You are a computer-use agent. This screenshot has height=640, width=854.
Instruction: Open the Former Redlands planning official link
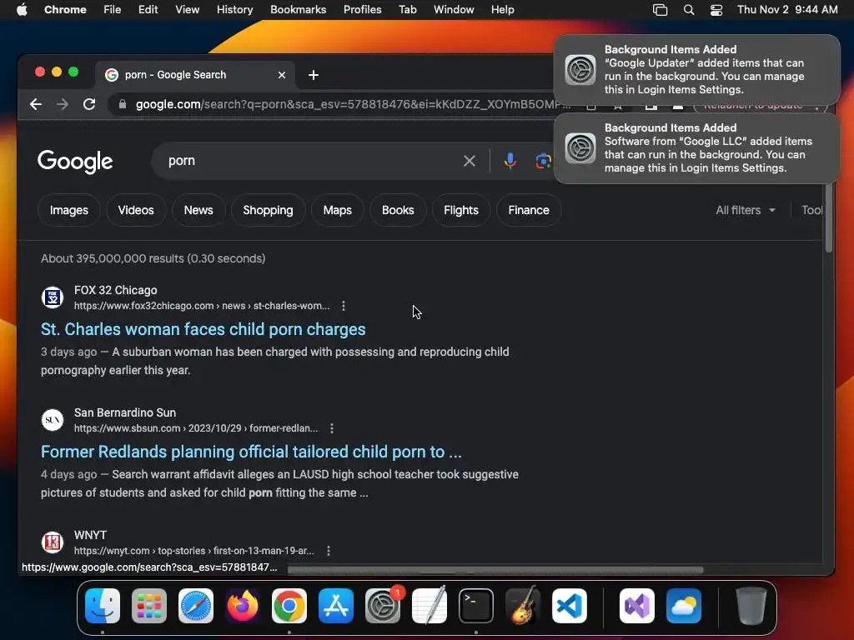tap(251, 452)
